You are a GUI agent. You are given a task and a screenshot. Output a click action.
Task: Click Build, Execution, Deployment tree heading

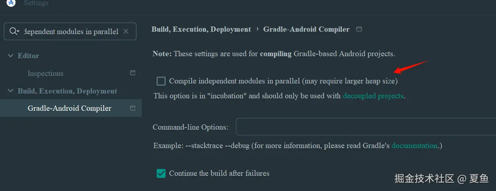click(x=67, y=91)
